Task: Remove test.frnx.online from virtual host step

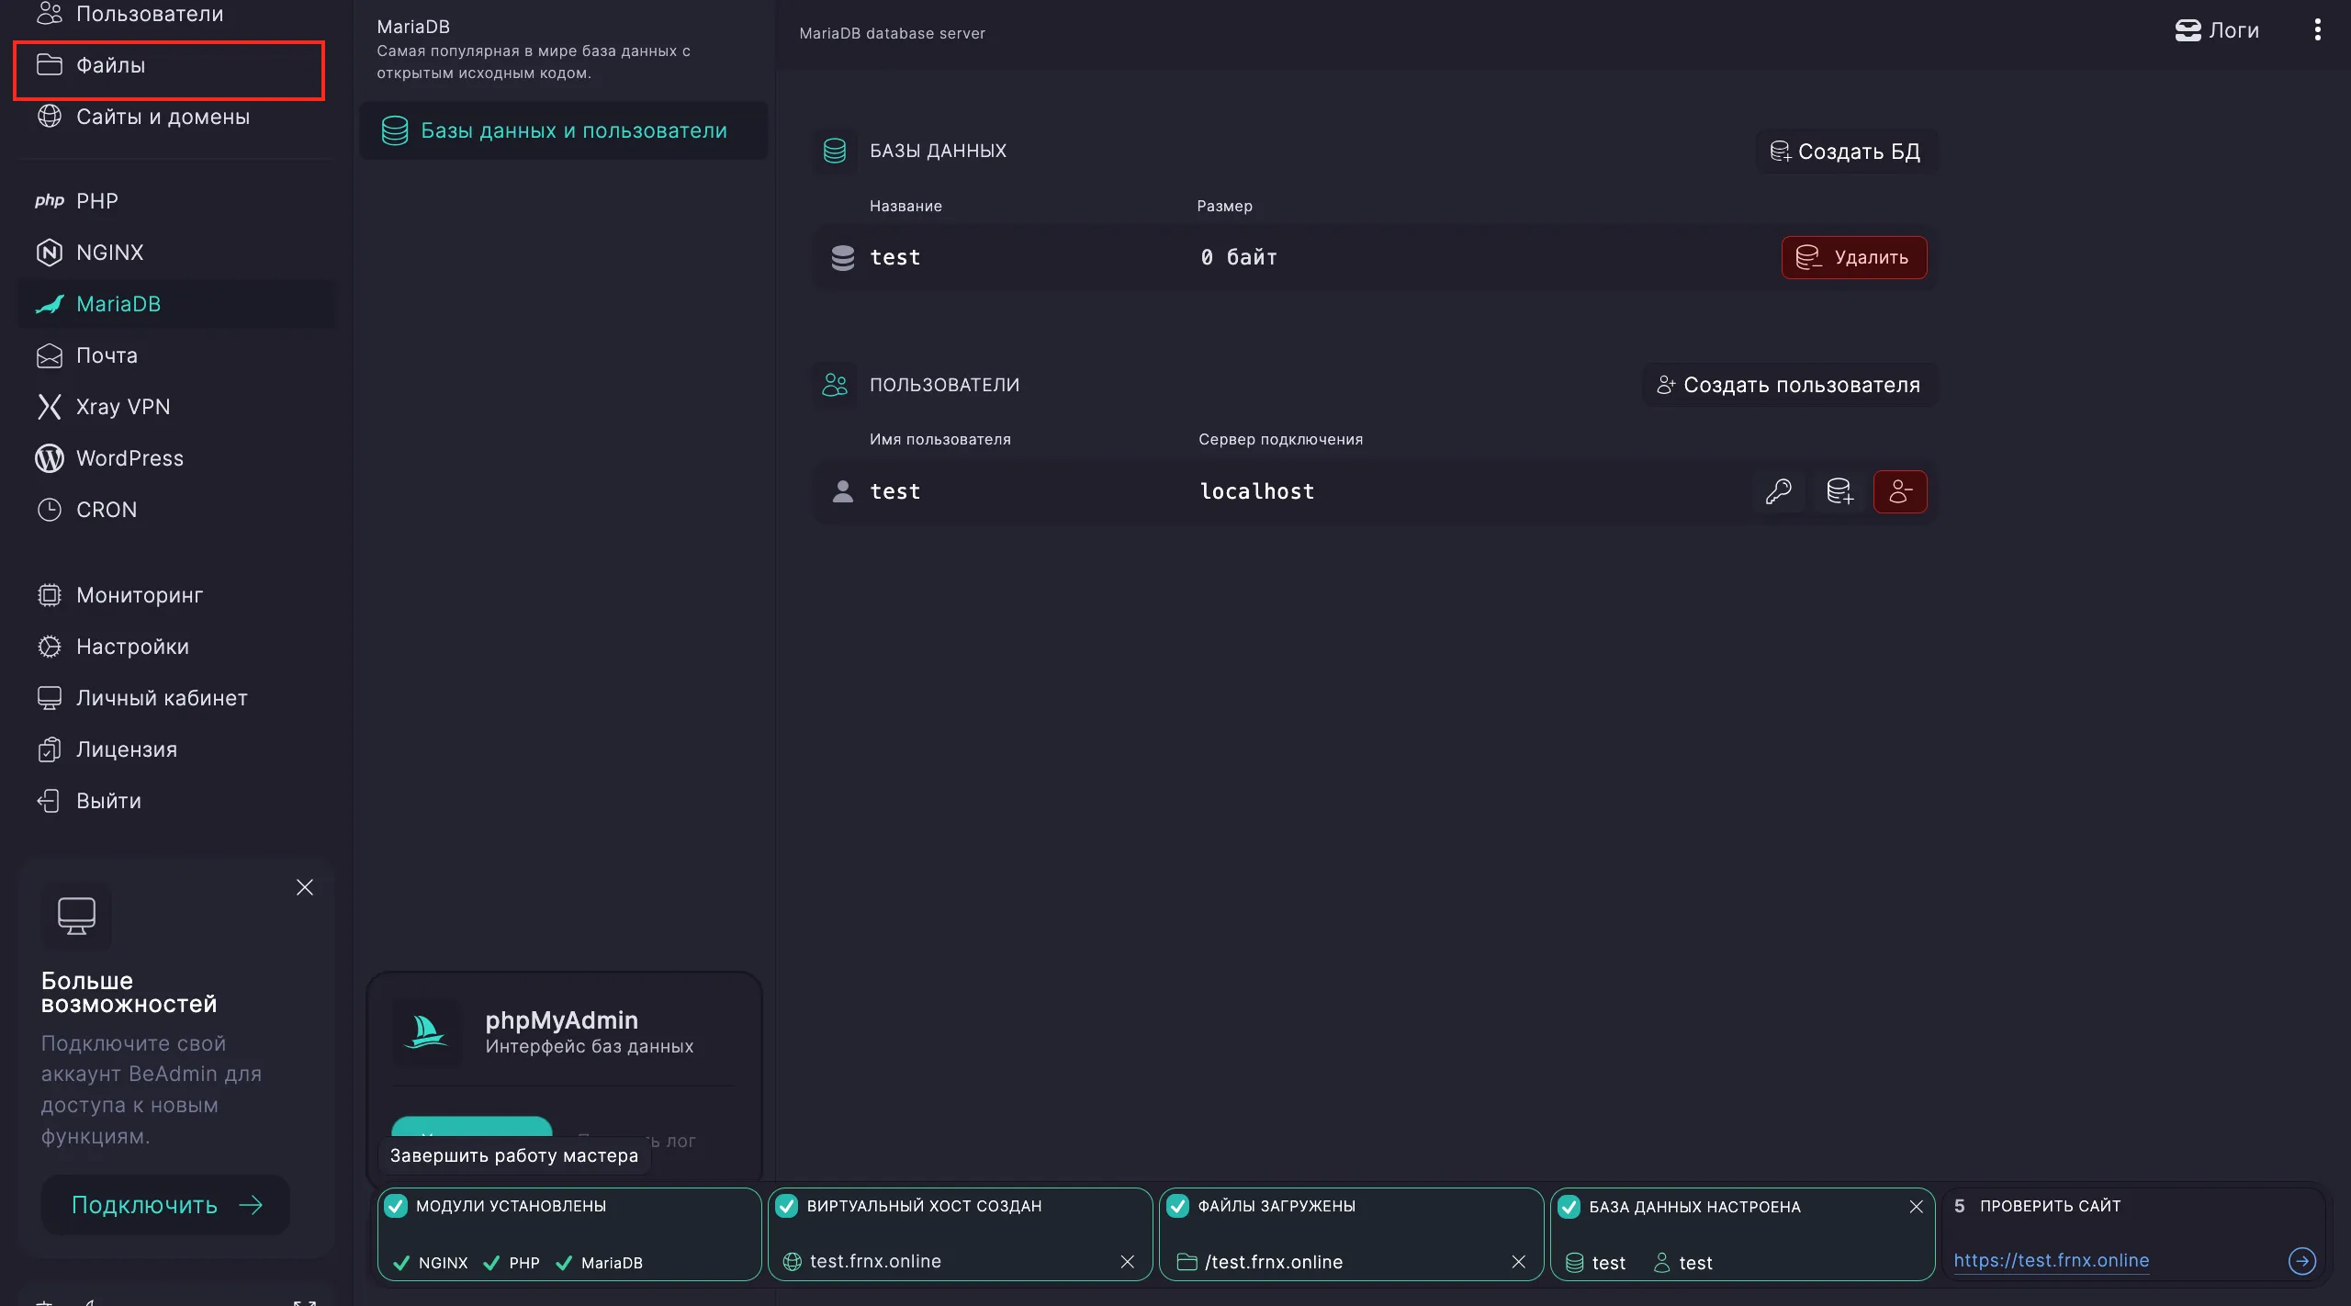Action: click(1128, 1262)
